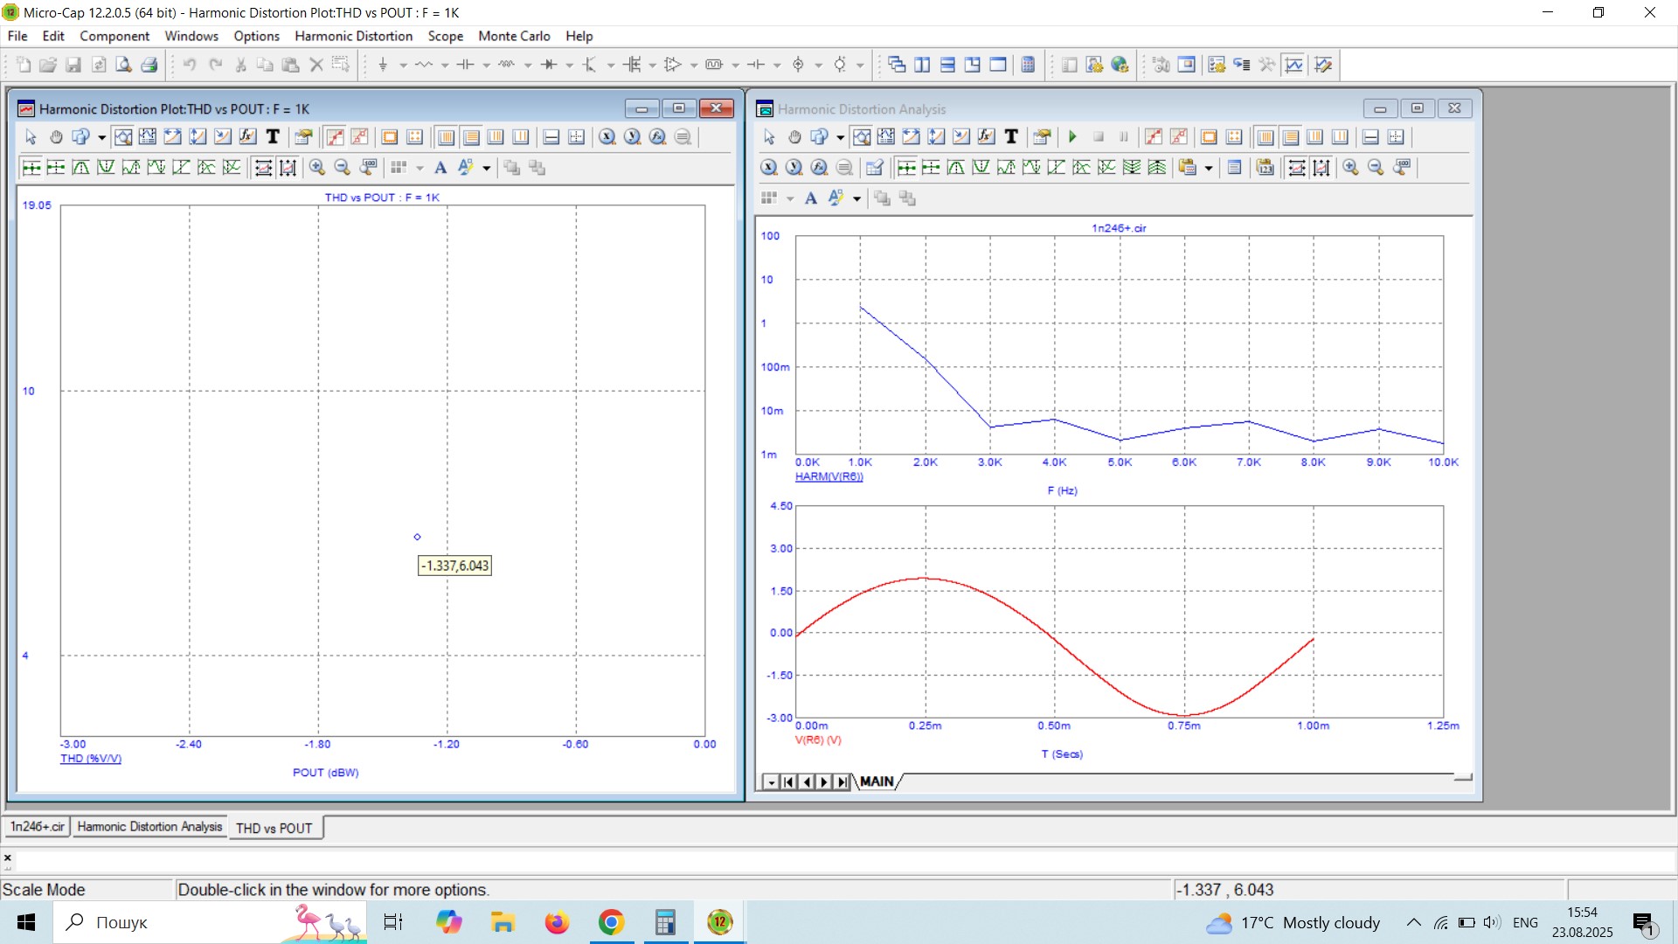Switch to the 1n246+.cir tab

tap(37, 827)
